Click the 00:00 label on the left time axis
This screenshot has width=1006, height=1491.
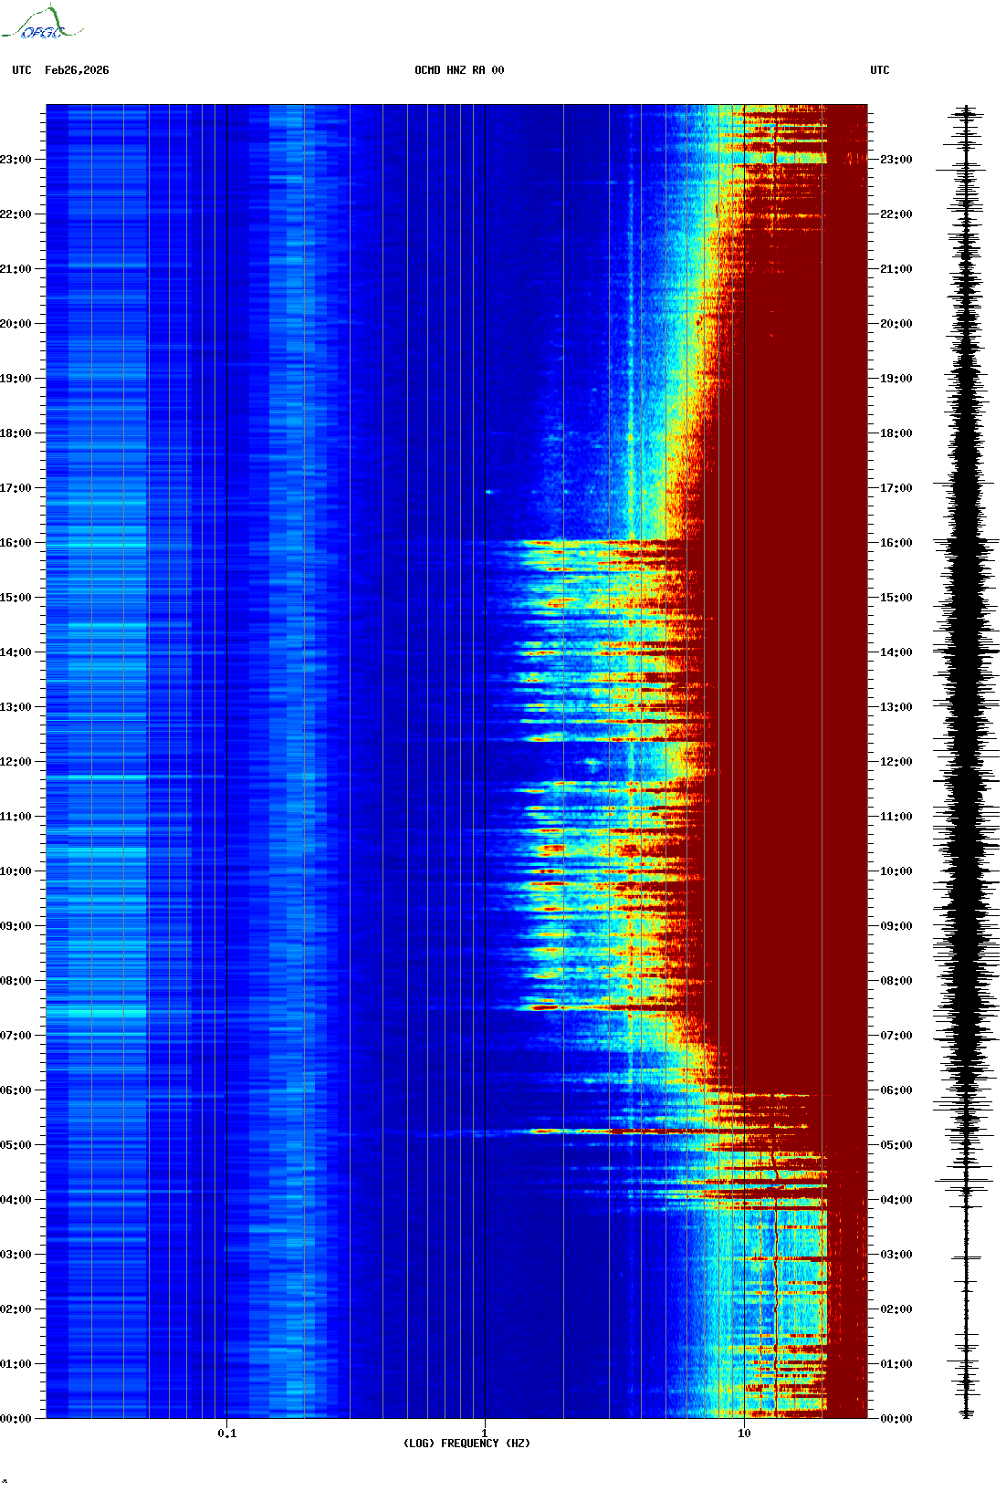click(16, 1419)
